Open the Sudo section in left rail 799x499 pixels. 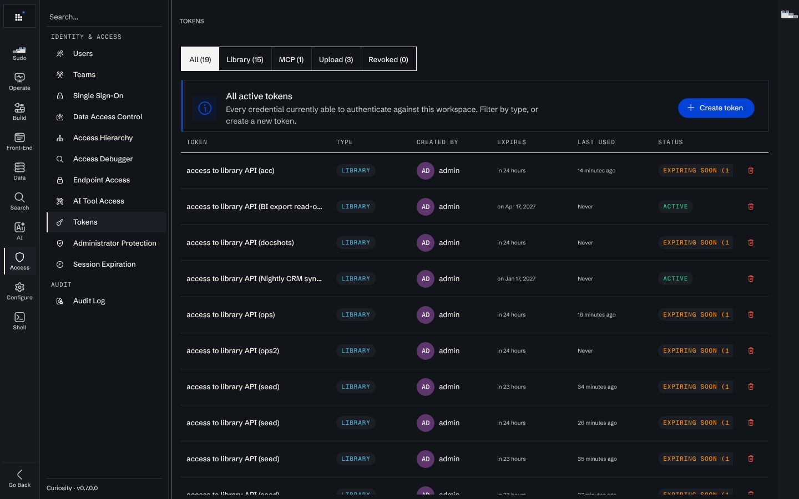click(19, 53)
